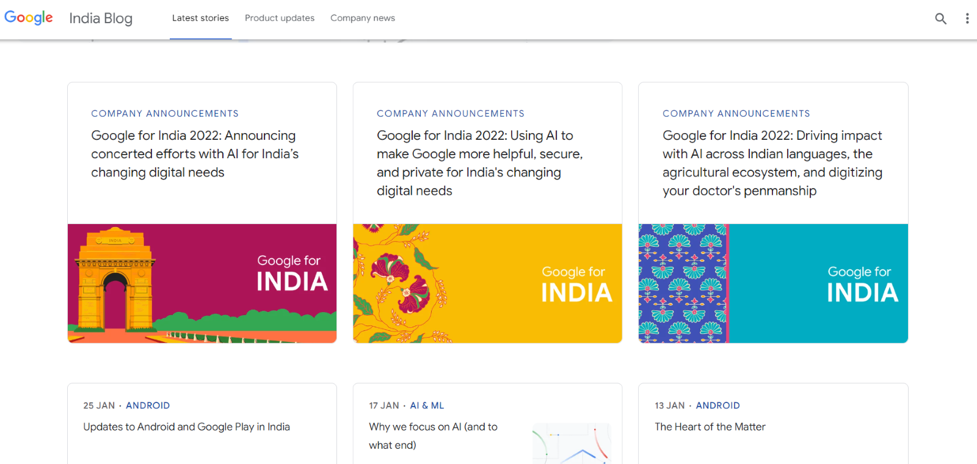Open the AI story chart thumbnail
Screen dimensions: 977x464
[x=572, y=444]
